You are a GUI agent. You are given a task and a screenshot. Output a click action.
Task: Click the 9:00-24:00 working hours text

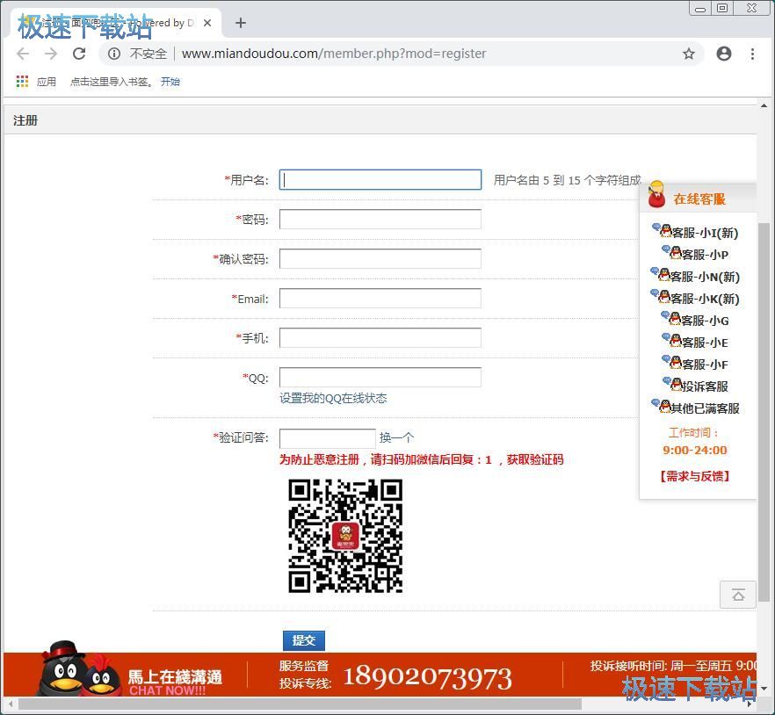tap(695, 450)
